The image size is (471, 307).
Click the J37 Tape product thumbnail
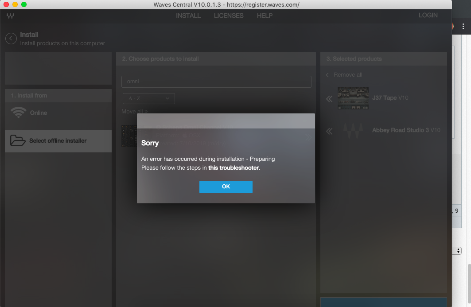pyautogui.click(x=353, y=98)
